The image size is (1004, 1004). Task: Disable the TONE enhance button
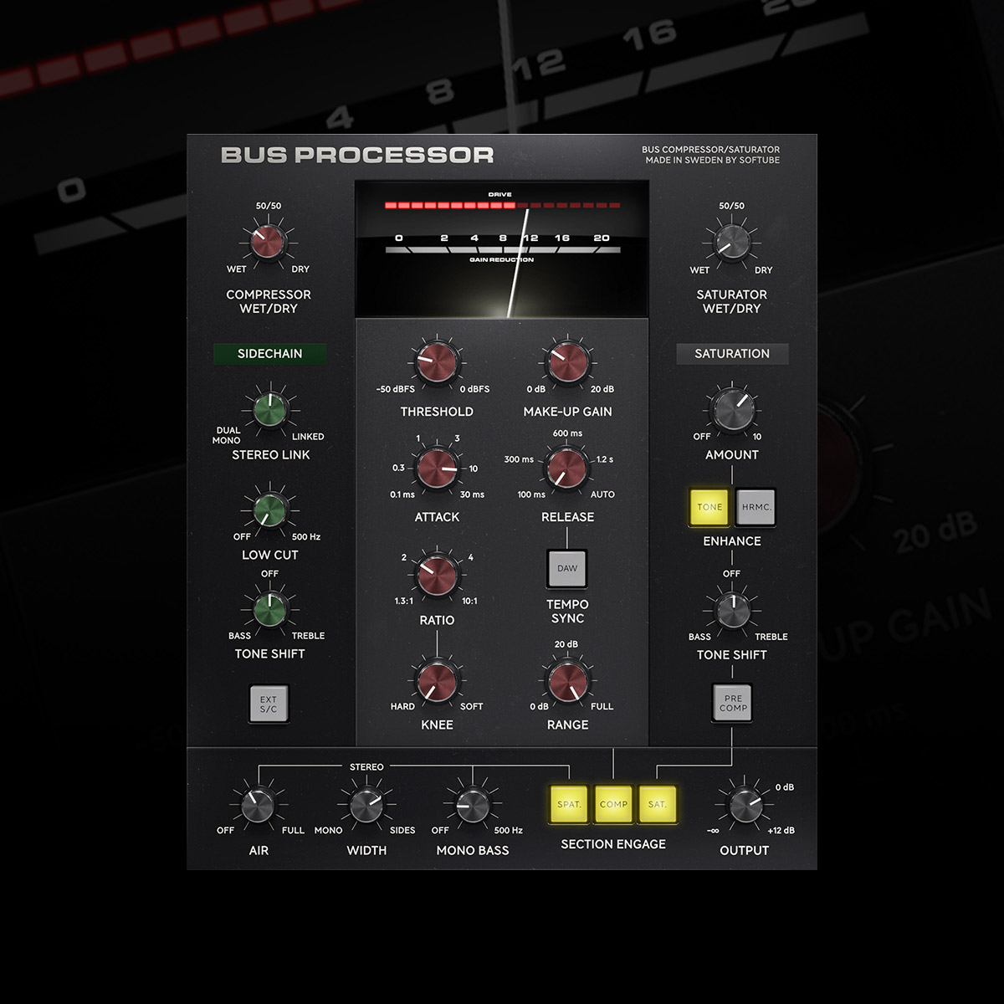tap(709, 507)
